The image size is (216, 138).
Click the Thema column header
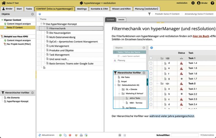click(x=43, y=19)
